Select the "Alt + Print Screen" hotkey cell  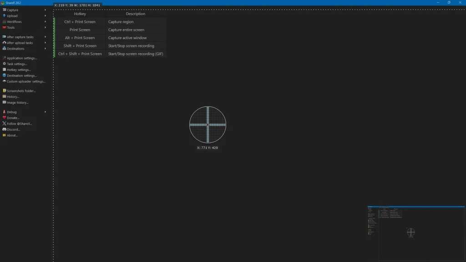click(x=80, y=38)
